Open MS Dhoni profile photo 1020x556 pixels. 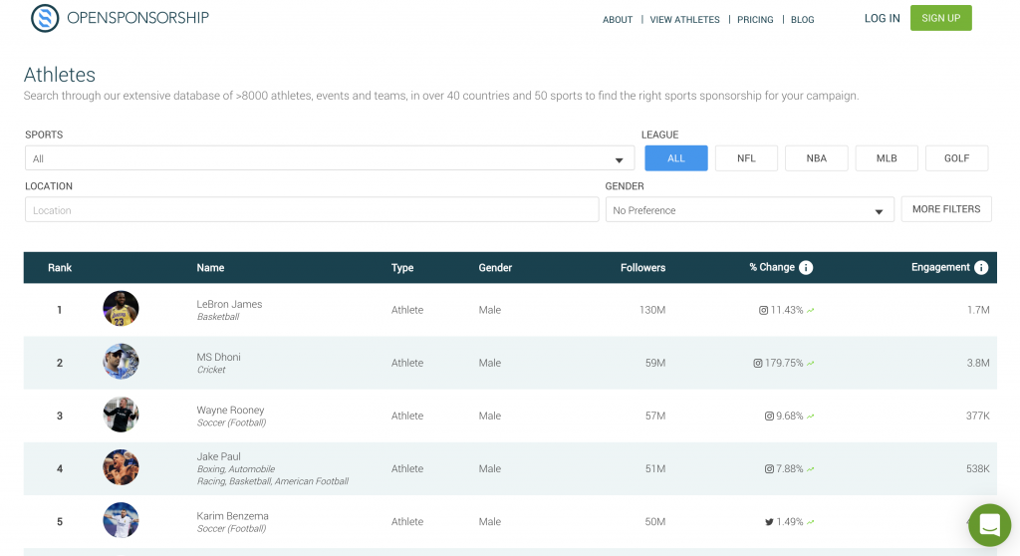coord(121,362)
